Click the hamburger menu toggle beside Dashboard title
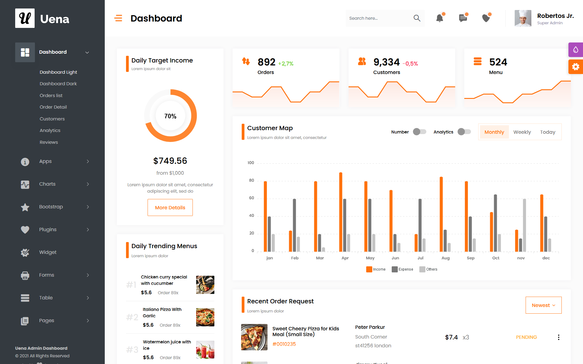Viewport: 583px width, 364px height. tap(118, 18)
